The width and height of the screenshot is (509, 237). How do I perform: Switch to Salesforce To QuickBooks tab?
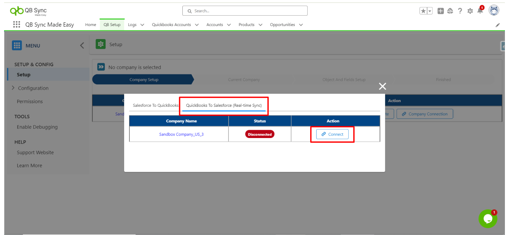pos(156,105)
